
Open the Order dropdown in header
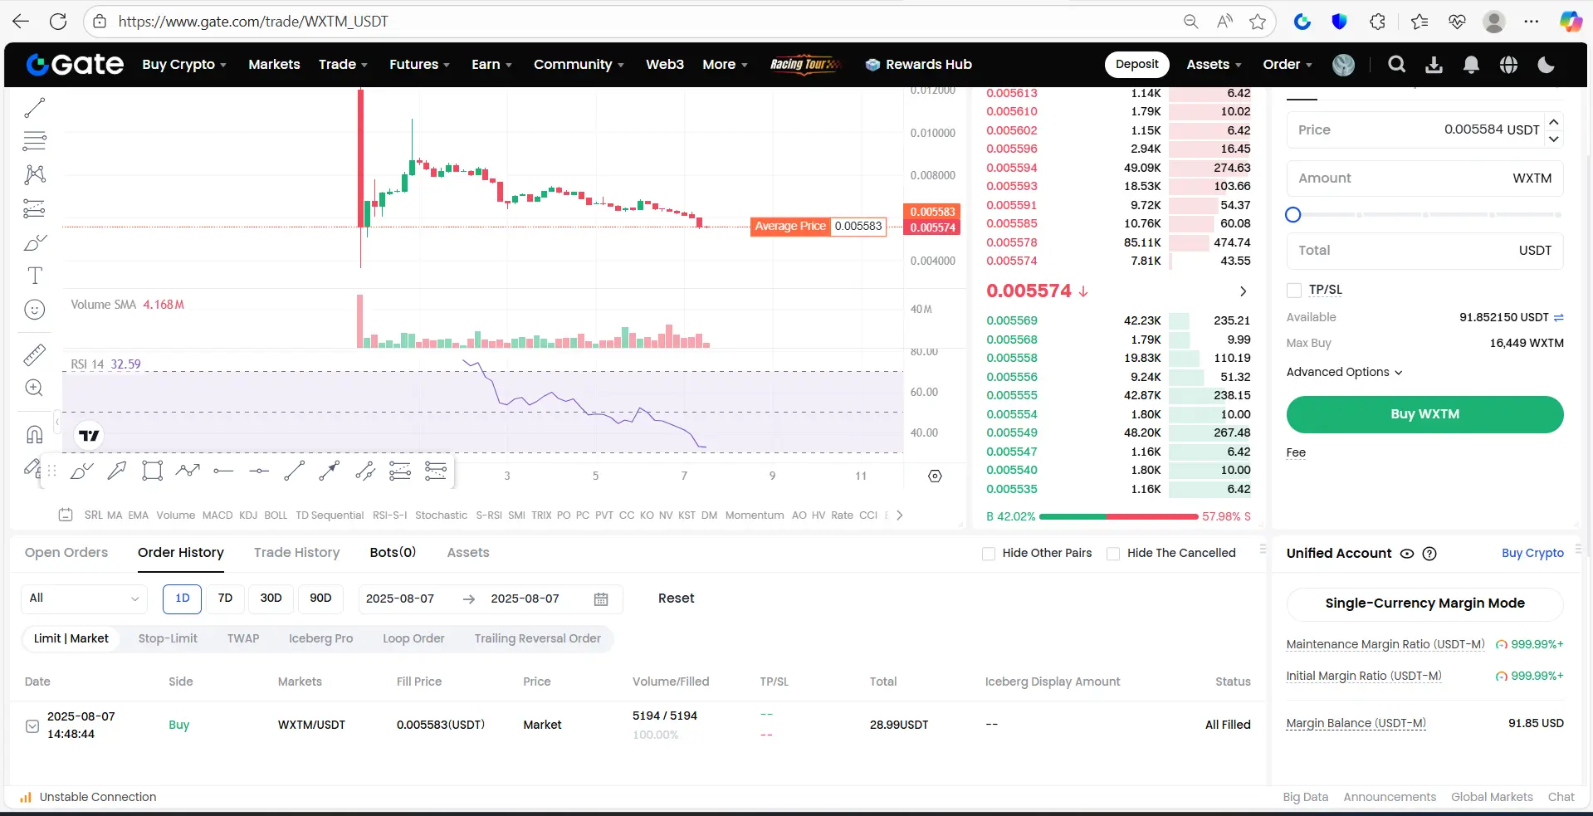click(1288, 65)
